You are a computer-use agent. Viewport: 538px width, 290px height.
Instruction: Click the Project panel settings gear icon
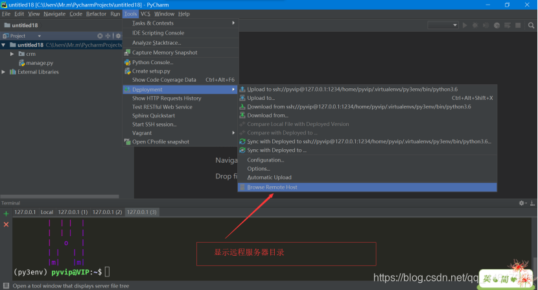118,36
